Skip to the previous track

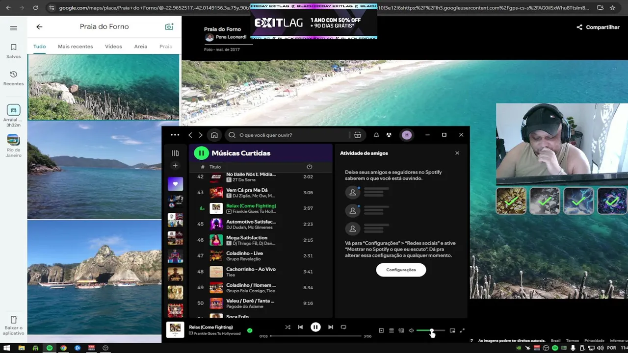[300, 327]
